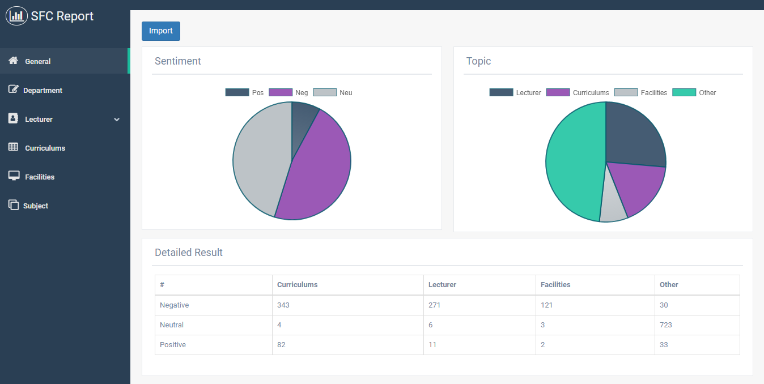The image size is (764, 384).
Task: Click the edit icon beside Department
Action: (13, 89)
